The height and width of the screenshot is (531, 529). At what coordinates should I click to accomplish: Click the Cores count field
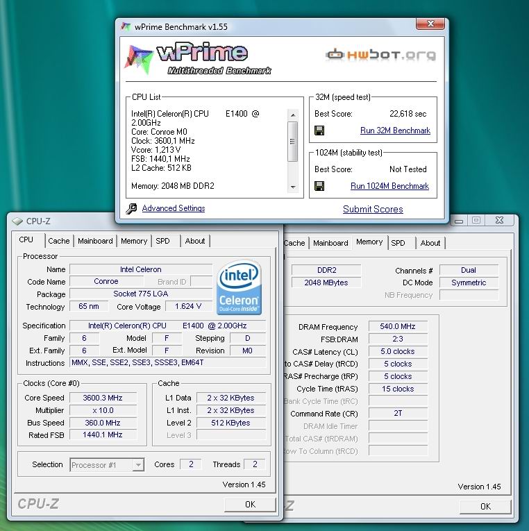tap(191, 464)
